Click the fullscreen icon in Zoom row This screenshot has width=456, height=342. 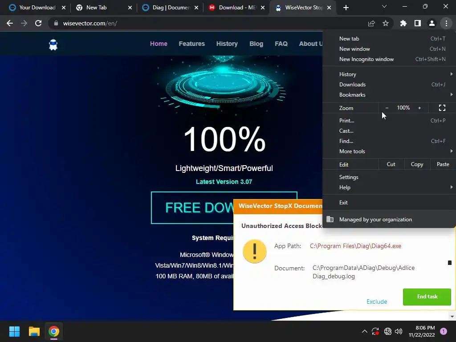pos(442,108)
